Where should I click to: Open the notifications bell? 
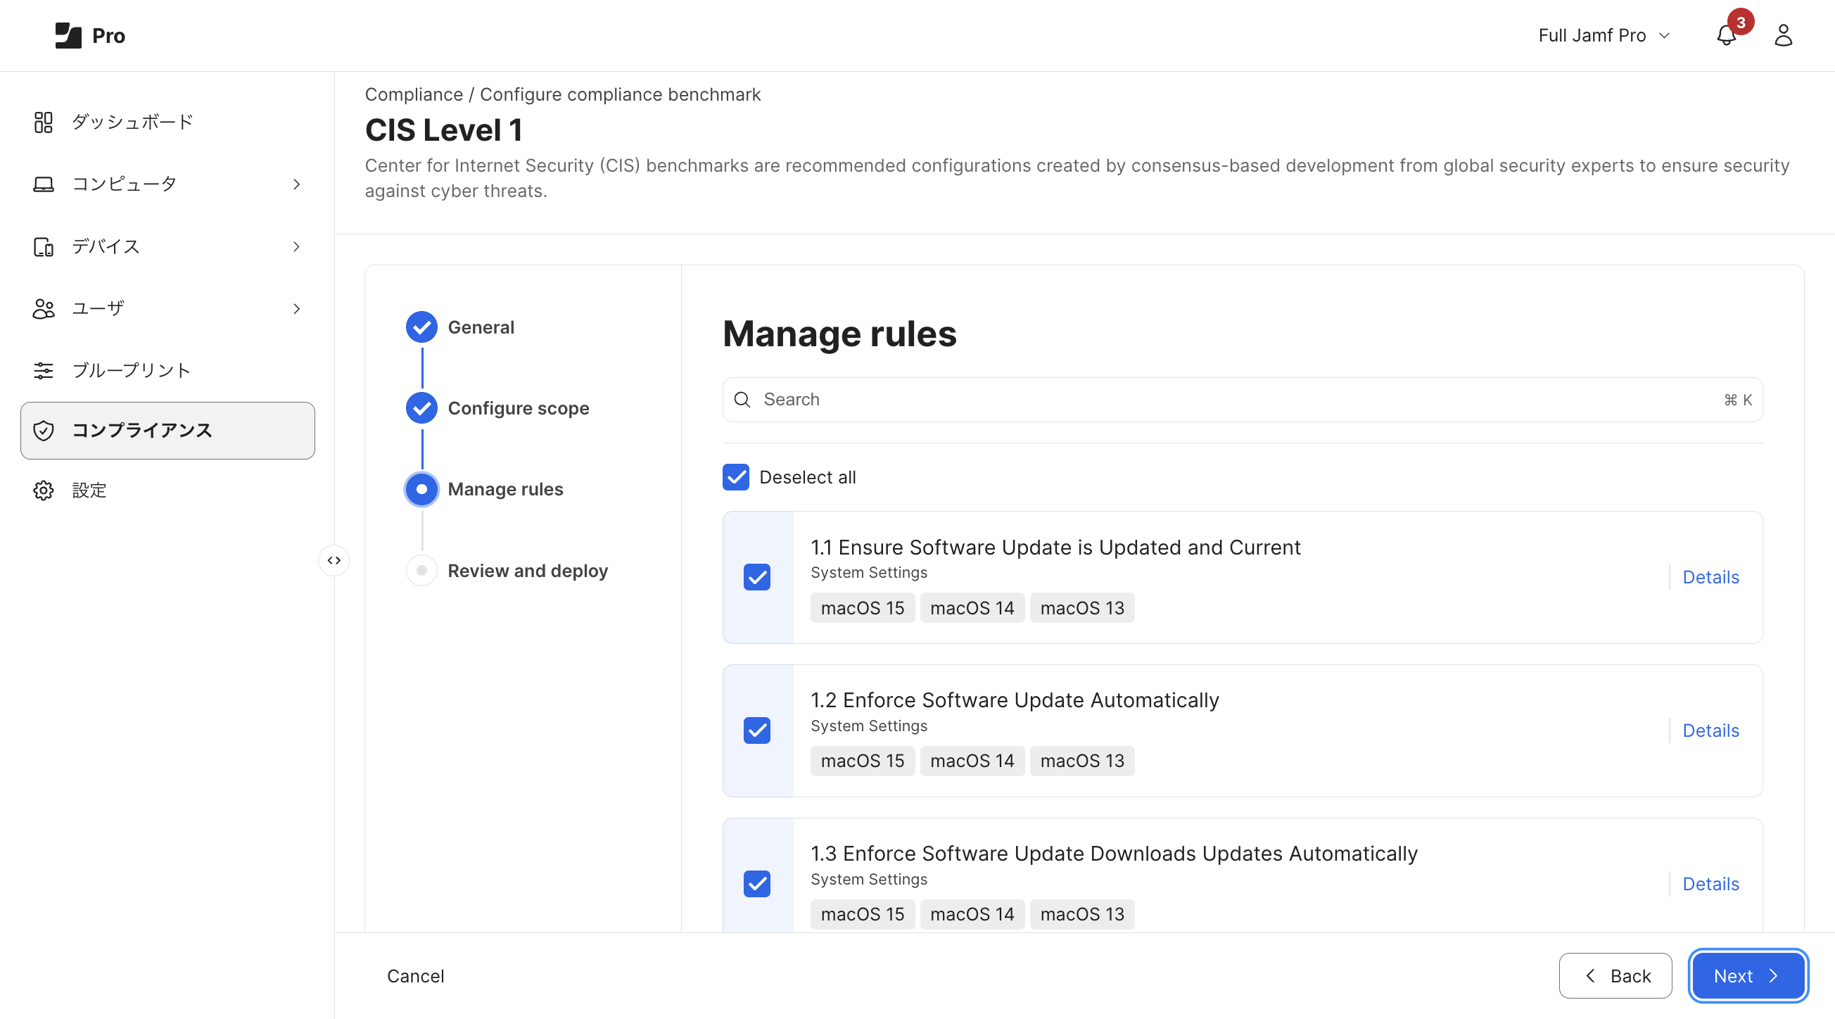1725,36
